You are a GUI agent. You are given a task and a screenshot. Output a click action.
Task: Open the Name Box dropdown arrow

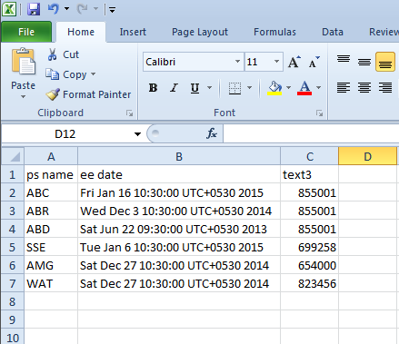coord(137,133)
